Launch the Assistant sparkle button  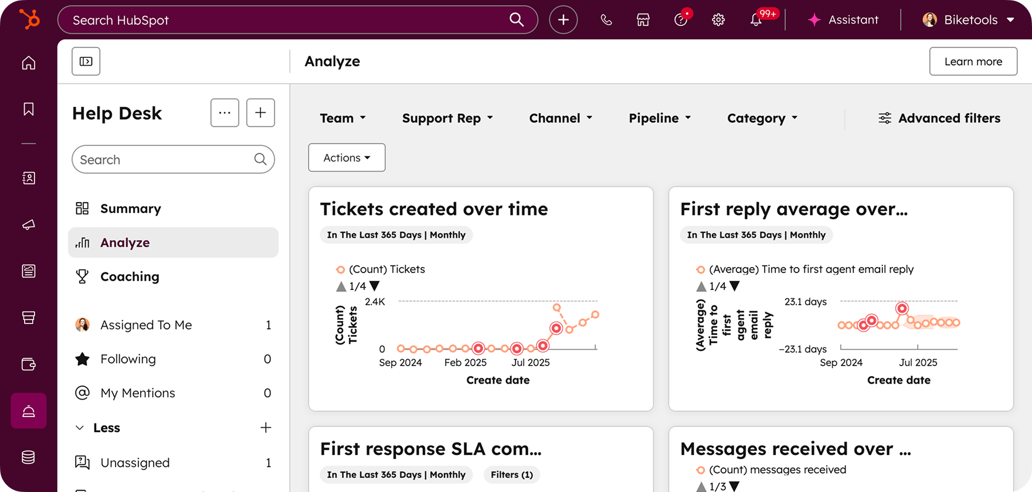coord(843,20)
